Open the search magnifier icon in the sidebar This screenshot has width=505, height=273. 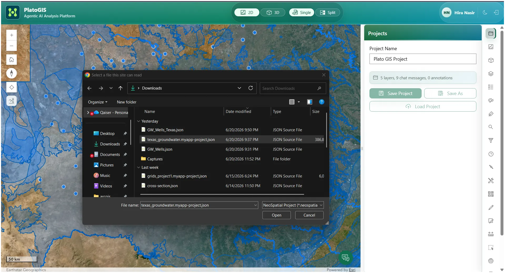click(x=491, y=127)
